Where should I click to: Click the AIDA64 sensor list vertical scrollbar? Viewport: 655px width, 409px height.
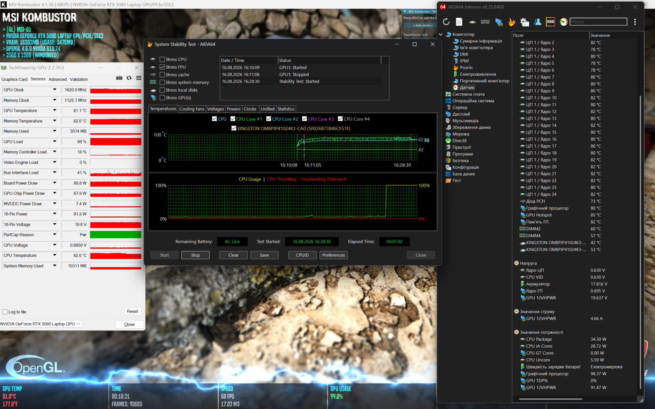click(640, 241)
